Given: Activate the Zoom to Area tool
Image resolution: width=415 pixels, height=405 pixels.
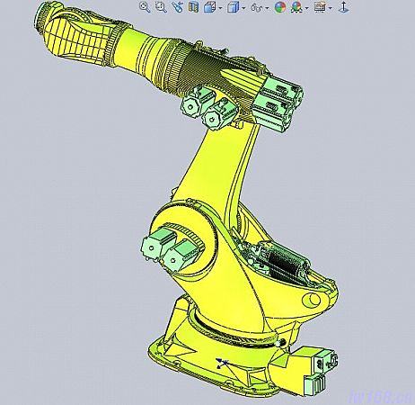Looking at the screenshot, I should point(161,7).
